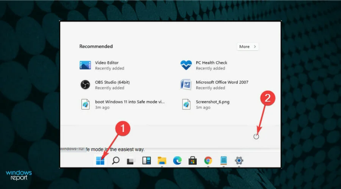
Task: Open OBS Studio (64bit) label
Action: (x=113, y=82)
